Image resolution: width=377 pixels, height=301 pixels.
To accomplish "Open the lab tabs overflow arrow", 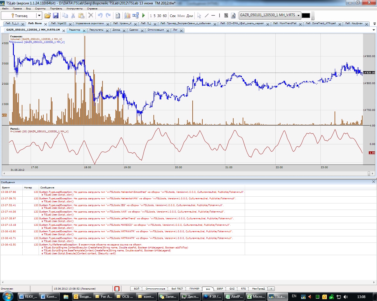I will (x=374, y=24).
